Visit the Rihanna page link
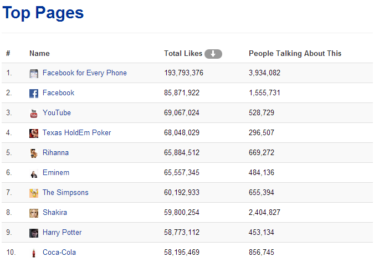 pos(55,153)
